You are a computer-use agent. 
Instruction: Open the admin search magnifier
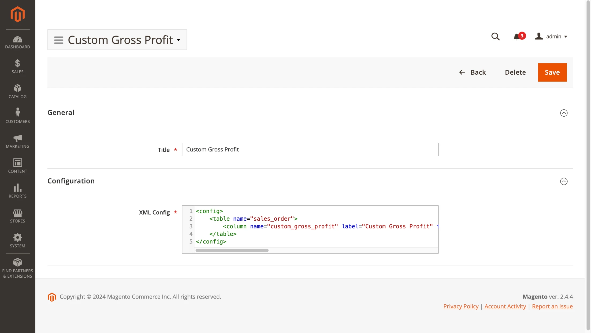click(x=495, y=36)
